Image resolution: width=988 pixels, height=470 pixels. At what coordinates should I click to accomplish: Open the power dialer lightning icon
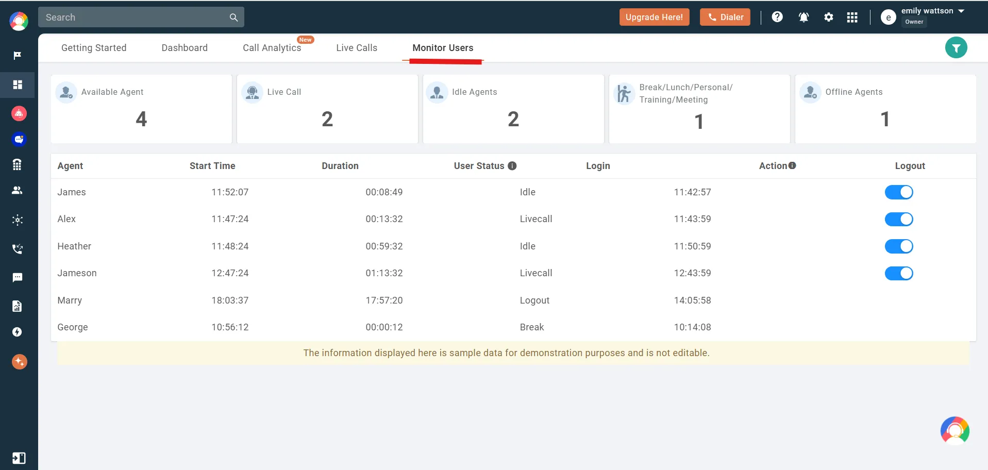17,331
